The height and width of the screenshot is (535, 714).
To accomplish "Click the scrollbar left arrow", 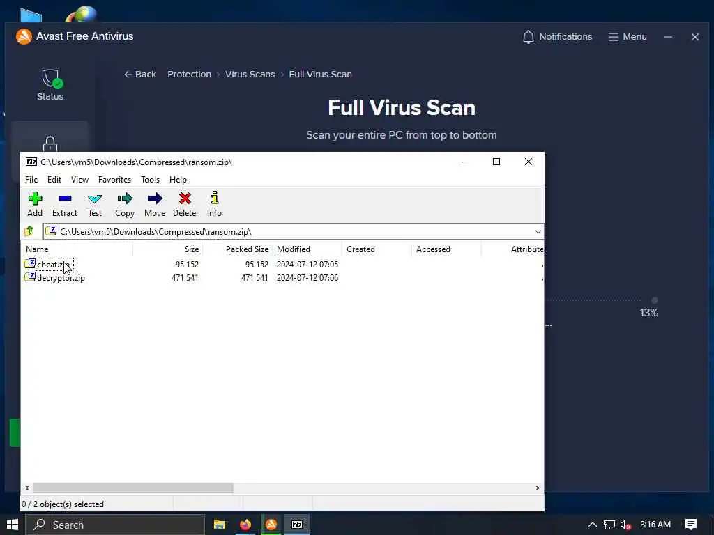I will pyautogui.click(x=27, y=488).
